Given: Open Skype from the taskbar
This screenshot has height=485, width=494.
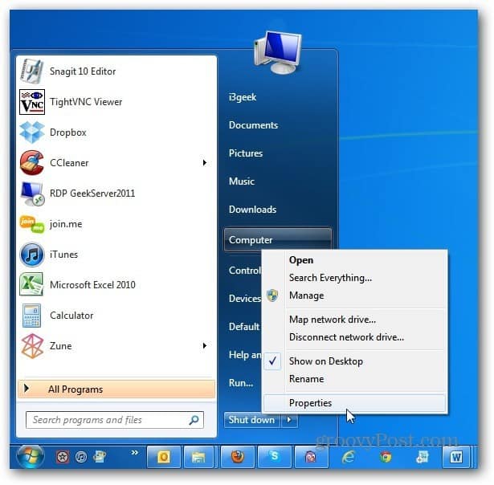Looking at the screenshot, I should tap(275, 456).
